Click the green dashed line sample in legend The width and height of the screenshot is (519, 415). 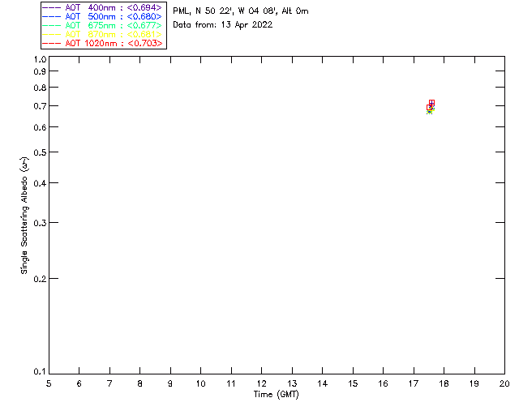52,25
